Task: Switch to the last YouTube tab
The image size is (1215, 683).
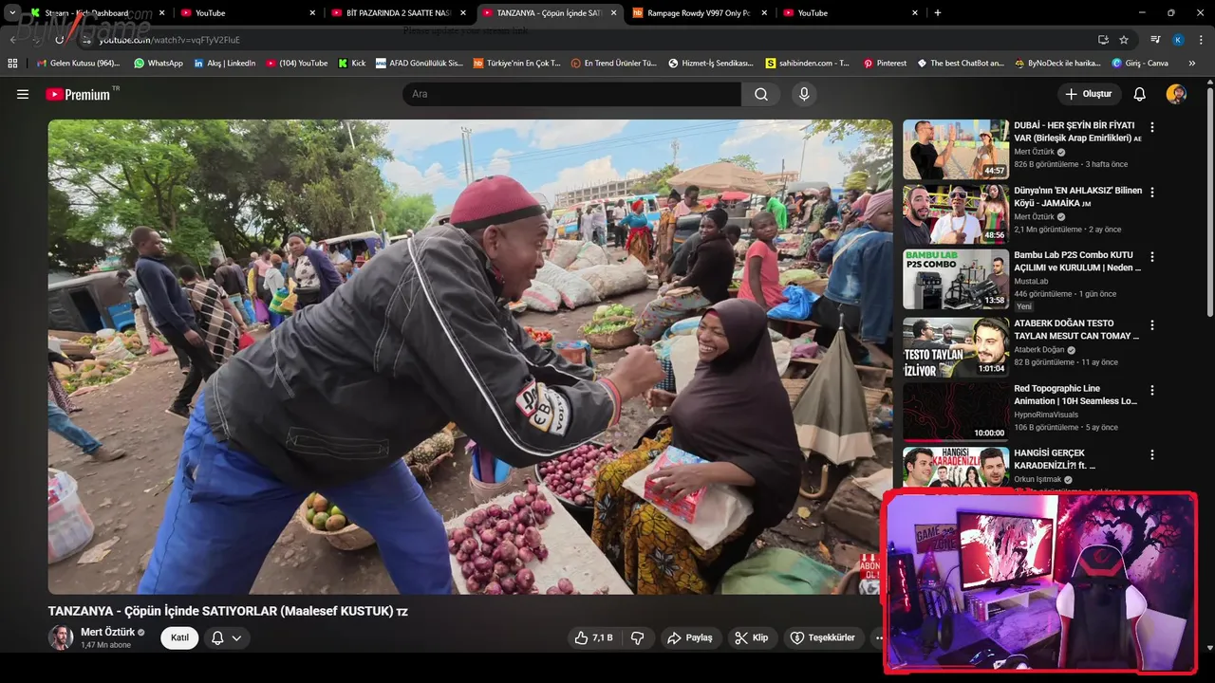Action: (x=850, y=12)
